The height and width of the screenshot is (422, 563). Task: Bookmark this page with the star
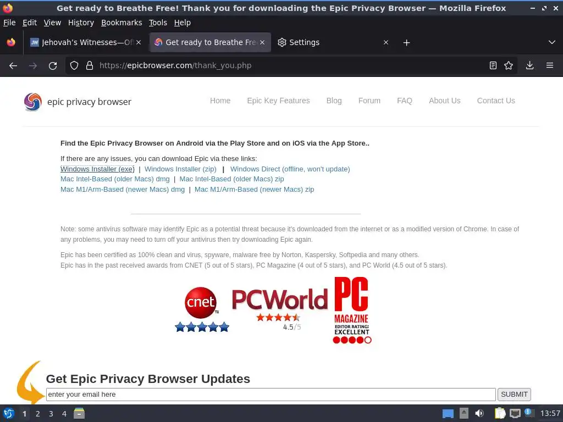coord(509,66)
